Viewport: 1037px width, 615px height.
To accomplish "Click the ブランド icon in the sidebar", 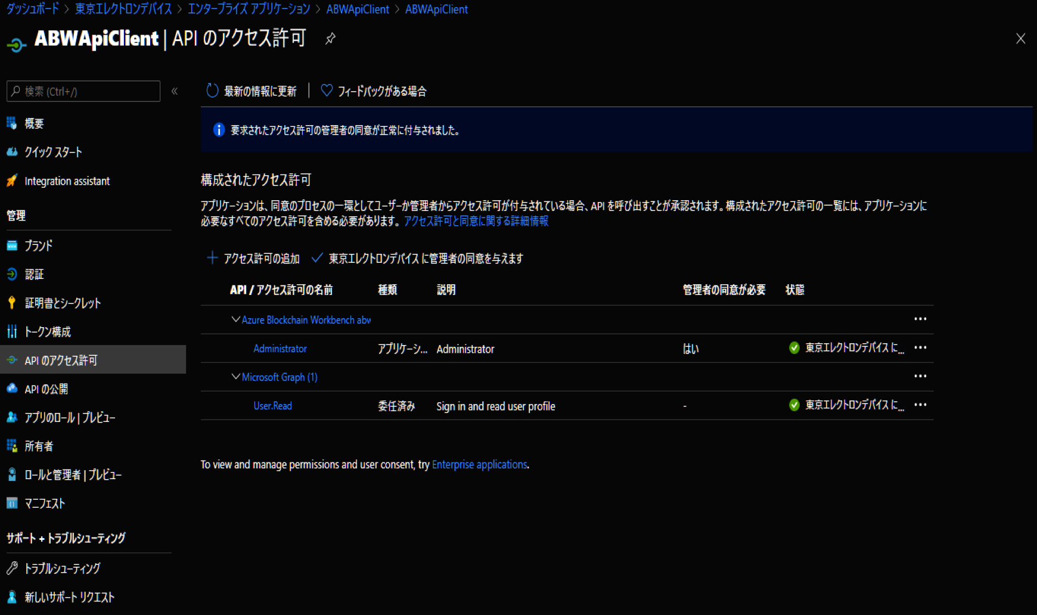I will (12, 246).
